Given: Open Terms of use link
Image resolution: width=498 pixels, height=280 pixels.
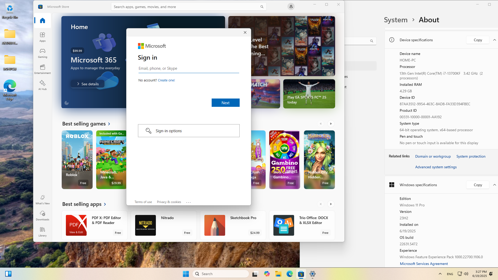Looking at the screenshot, I should pyautogui.click(x=143, y=202).
